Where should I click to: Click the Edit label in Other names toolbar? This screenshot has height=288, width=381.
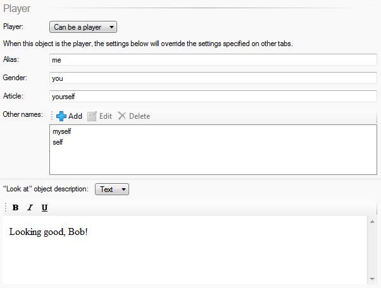pos(106,116)
